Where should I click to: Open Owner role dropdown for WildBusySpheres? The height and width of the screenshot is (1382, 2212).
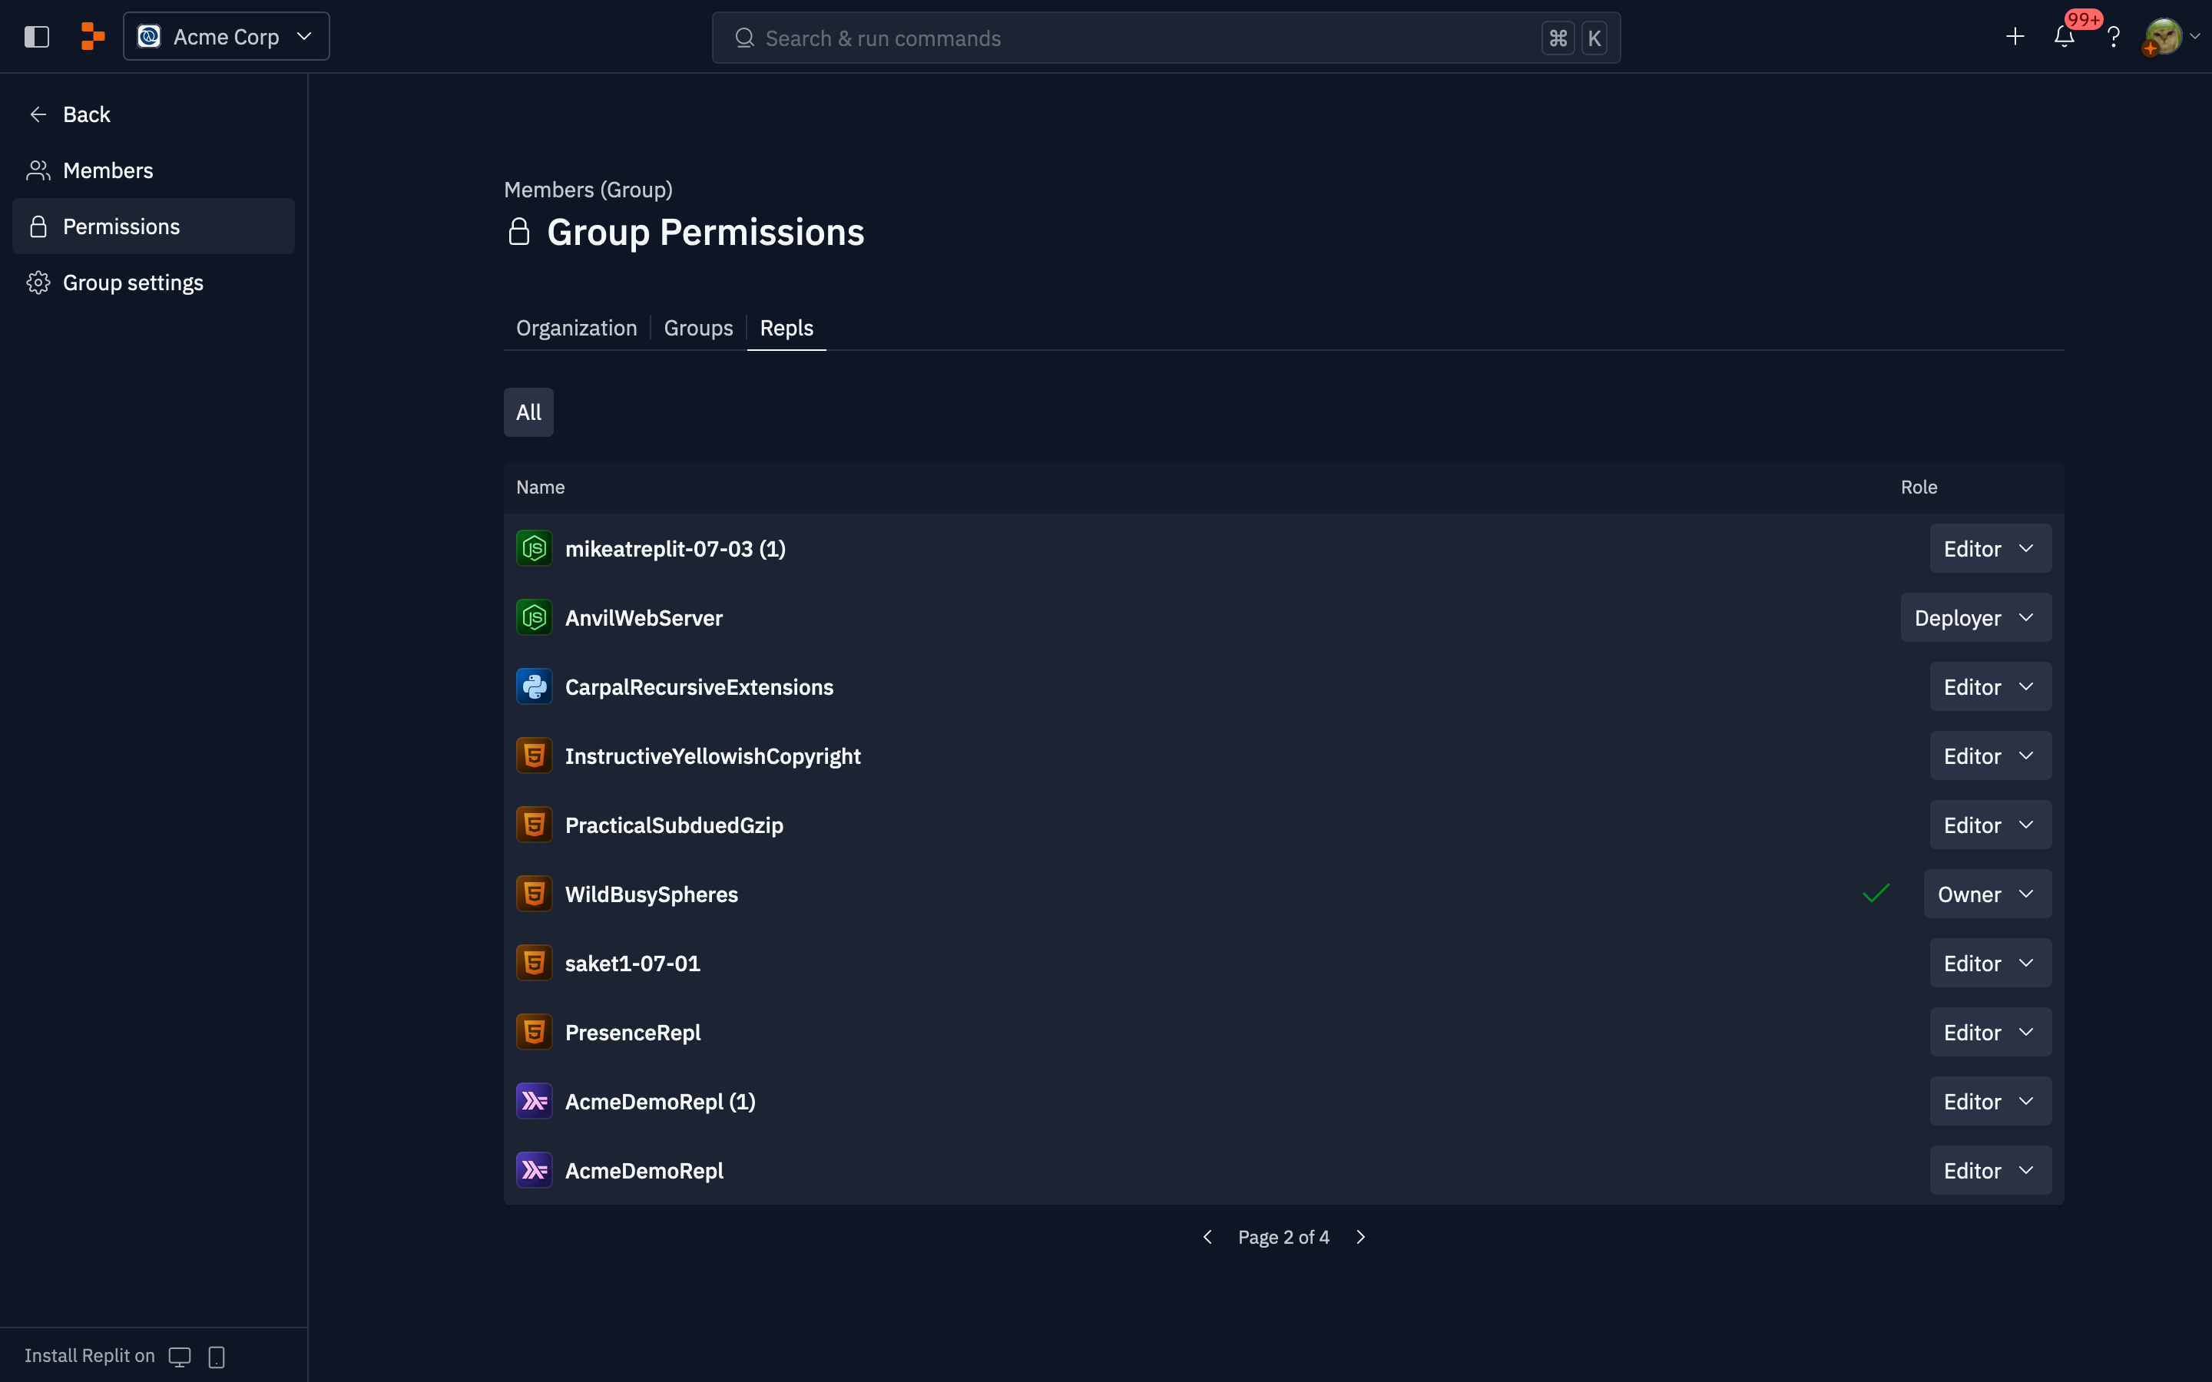1987,894
